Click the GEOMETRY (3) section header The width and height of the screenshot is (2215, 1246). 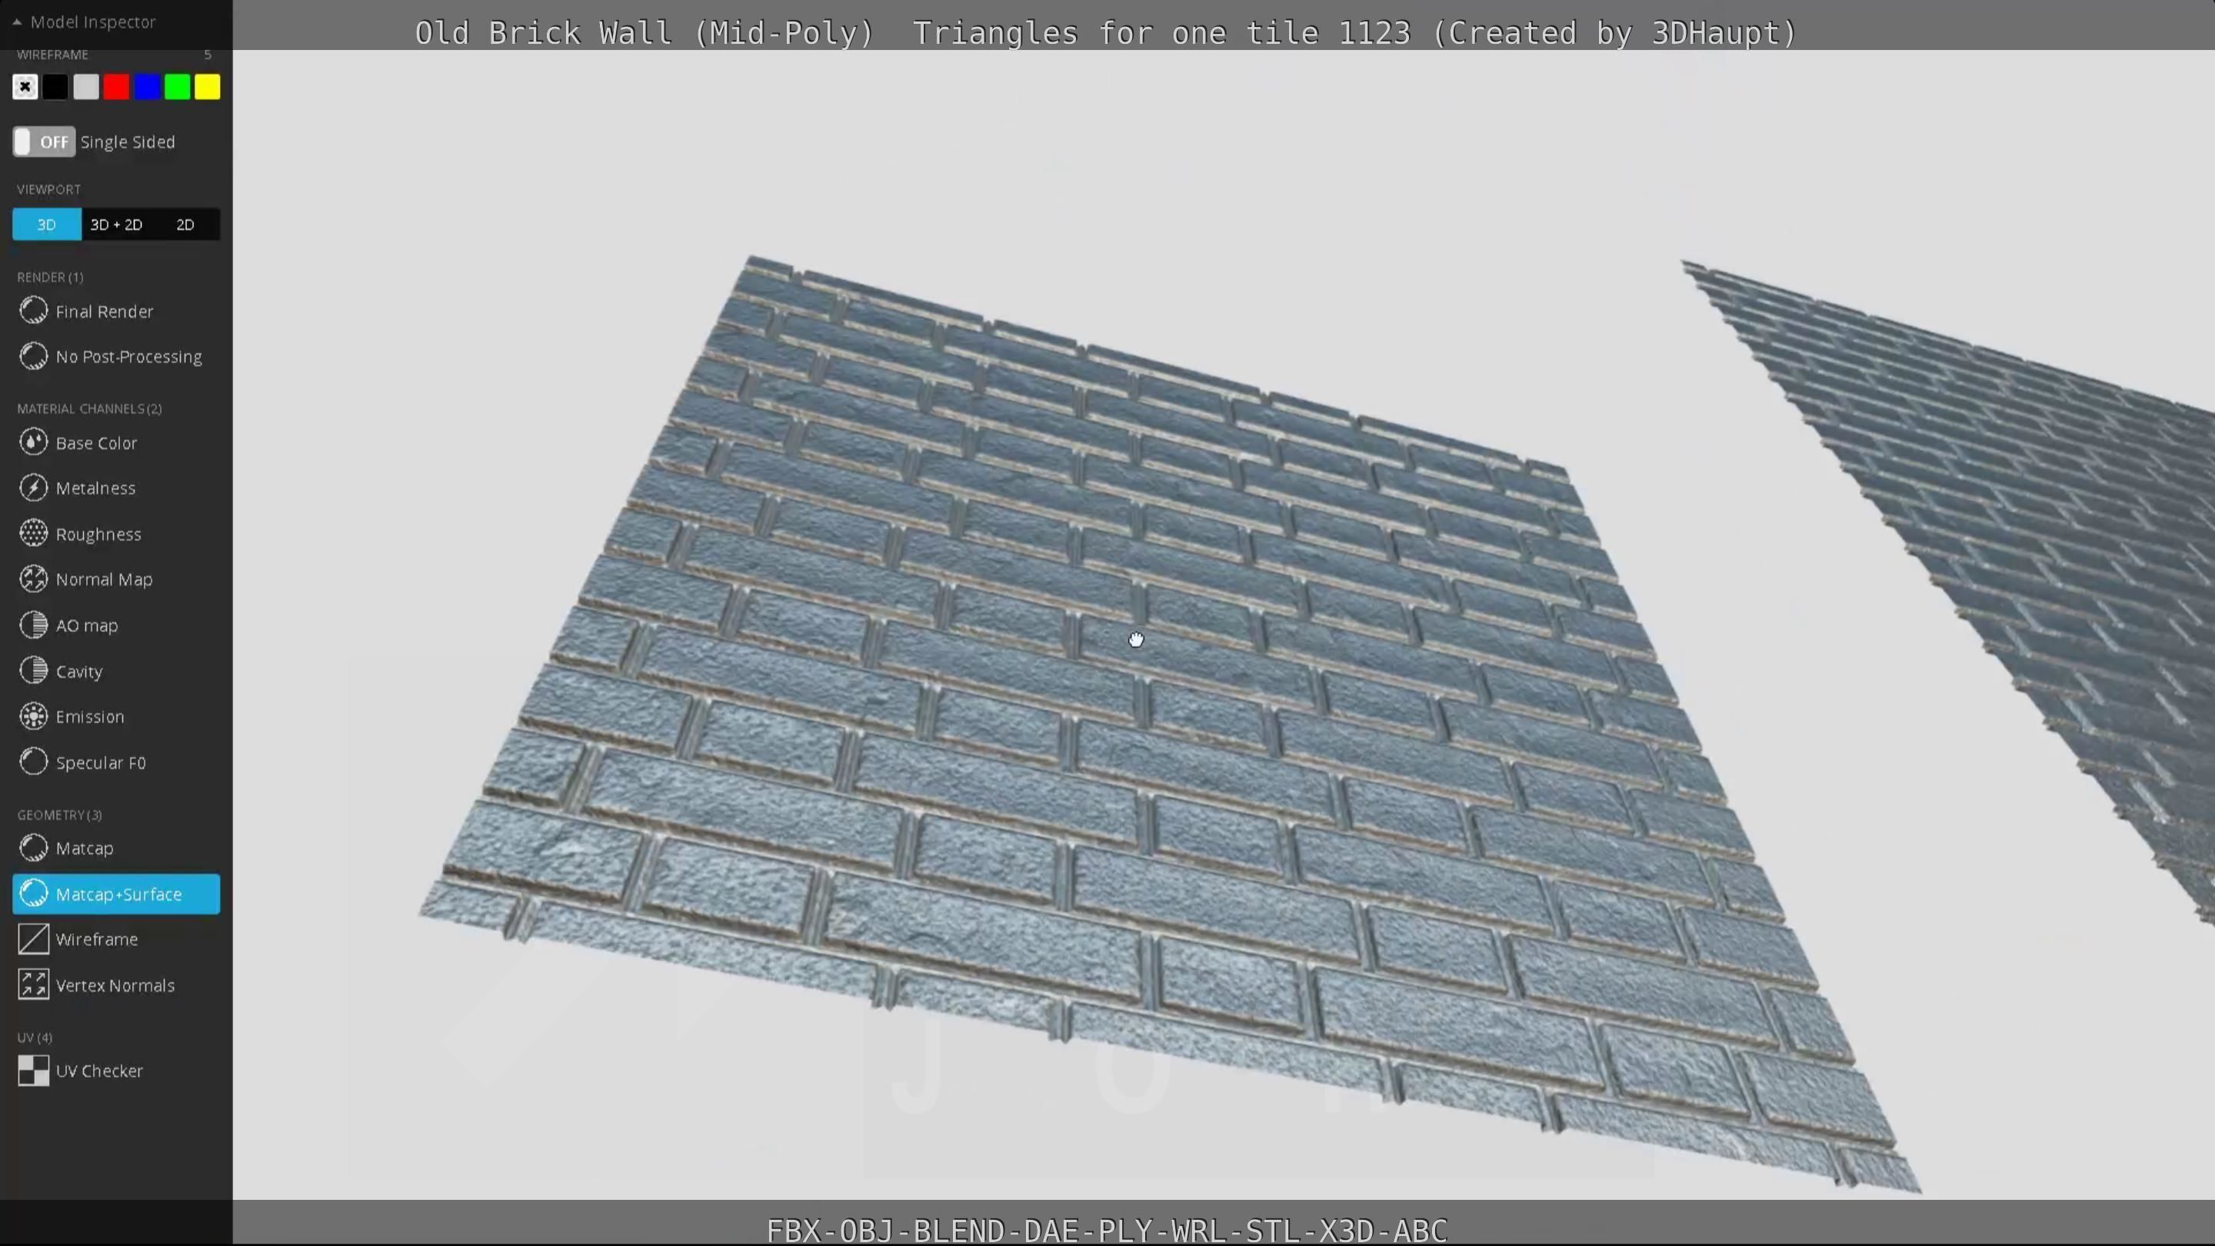(x=59, y=815)
